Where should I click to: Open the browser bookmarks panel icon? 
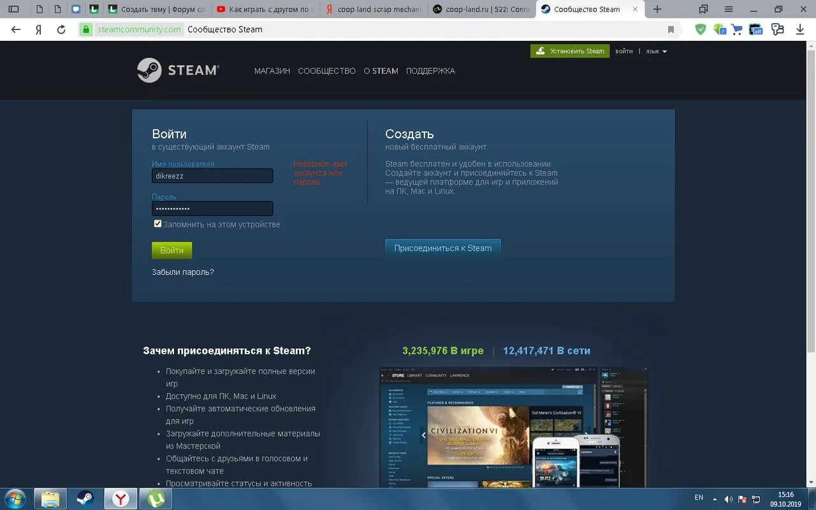pyautogui.click(x=703, y=9)
